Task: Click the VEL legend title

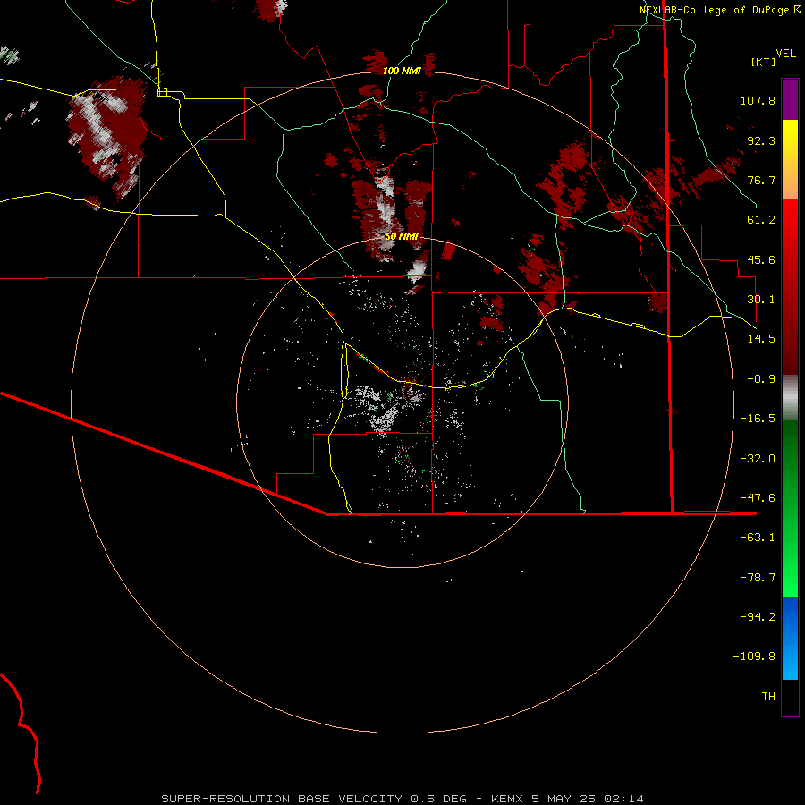Action: [785, 54]
